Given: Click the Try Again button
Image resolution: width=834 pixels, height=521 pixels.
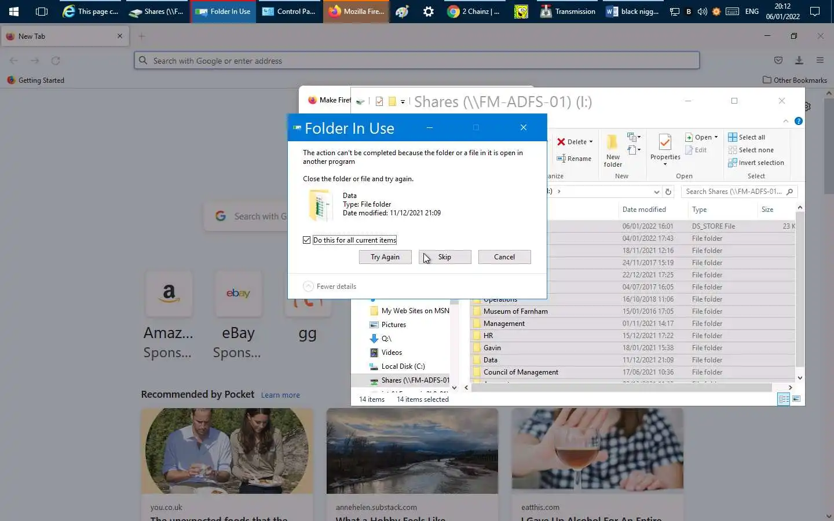Looking at the screenshot, I should [x=385, y=257].
